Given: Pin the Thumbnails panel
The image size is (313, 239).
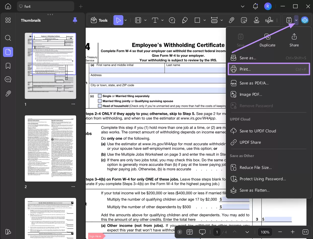Looking at the screenshot, I should (x=75, y=20).
